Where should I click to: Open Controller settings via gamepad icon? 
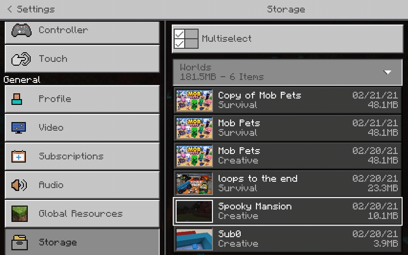click(x=21, y=31)
